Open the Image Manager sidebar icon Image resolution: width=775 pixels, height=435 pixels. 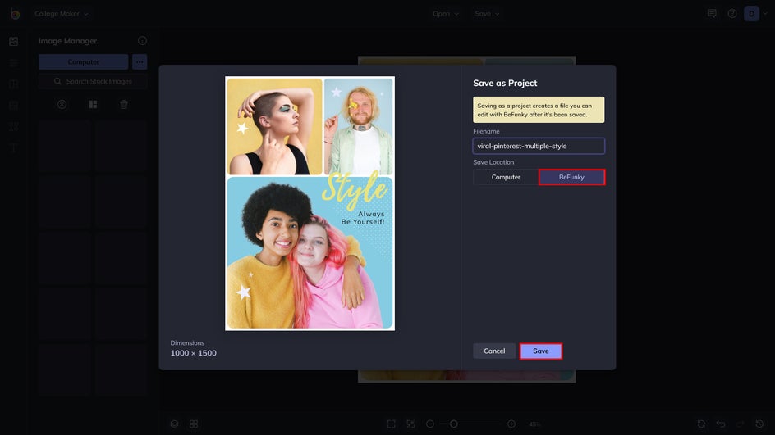pos(13,41)
